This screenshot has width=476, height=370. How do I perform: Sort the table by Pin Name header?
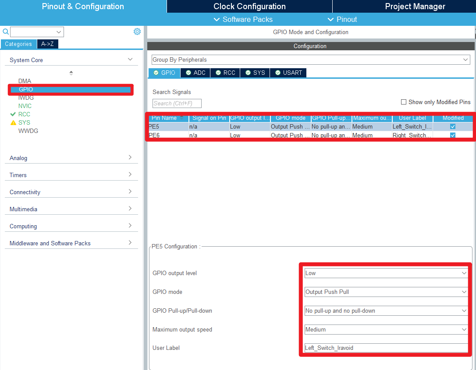coord(168,118)
